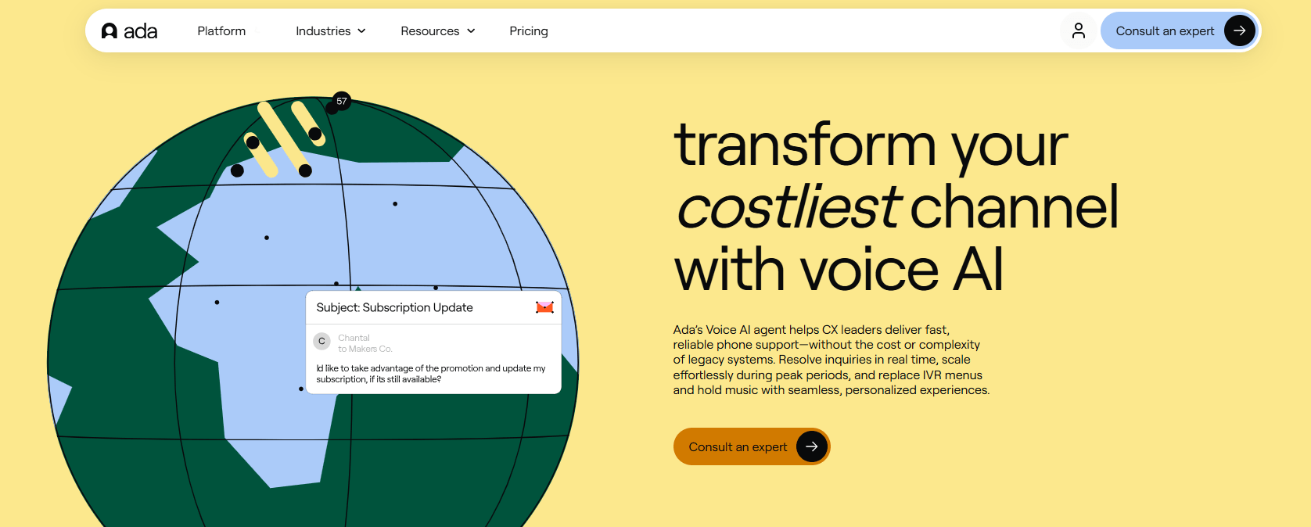This screenshot has height=527, width=1311.
Task: Go to the Pricing page
Action: 529,31
